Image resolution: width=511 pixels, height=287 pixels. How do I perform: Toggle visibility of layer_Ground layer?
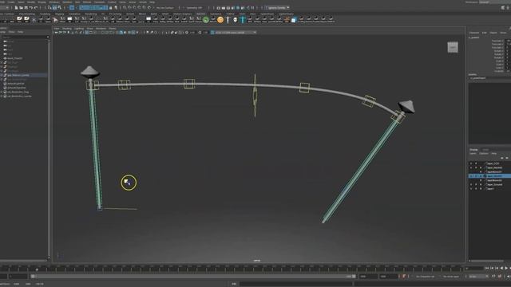click(470, 184)
